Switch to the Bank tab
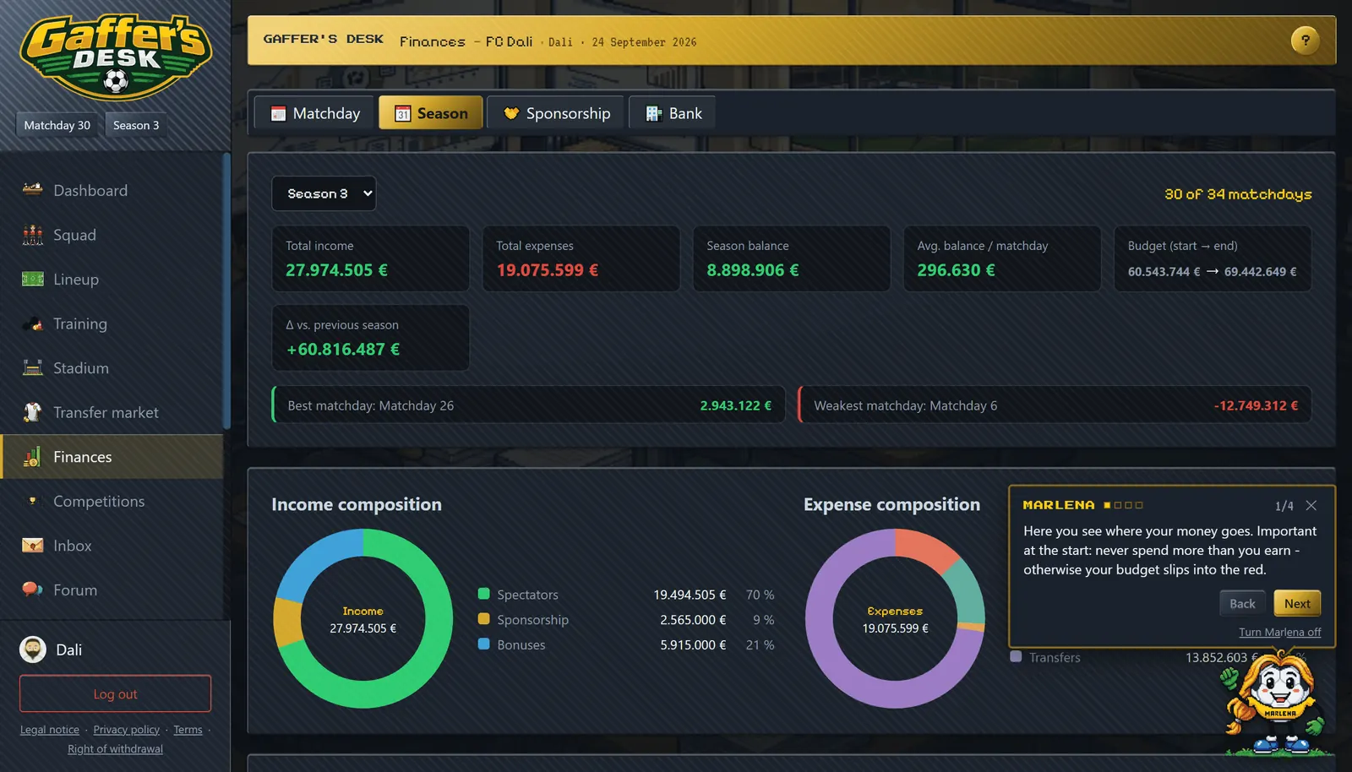This screenshot has height=772, width=1352. 673,113
